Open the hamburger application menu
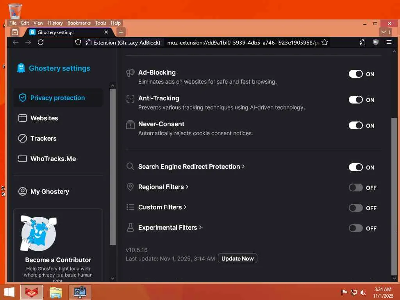 click(x=389, y=42)
